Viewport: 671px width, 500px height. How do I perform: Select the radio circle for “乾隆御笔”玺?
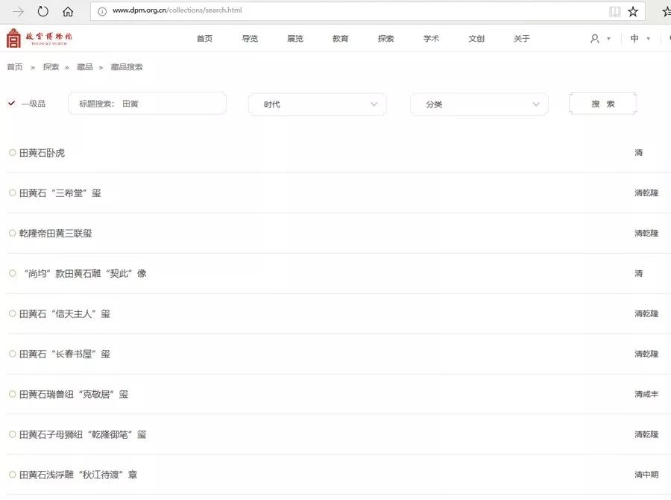tap(13, 434)
